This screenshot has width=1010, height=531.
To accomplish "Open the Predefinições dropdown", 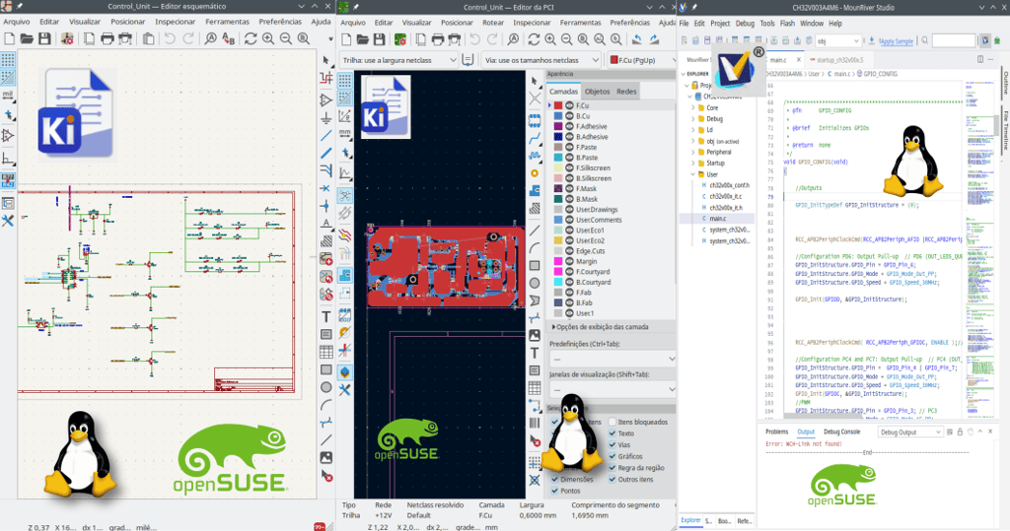I will pos(612,359).
